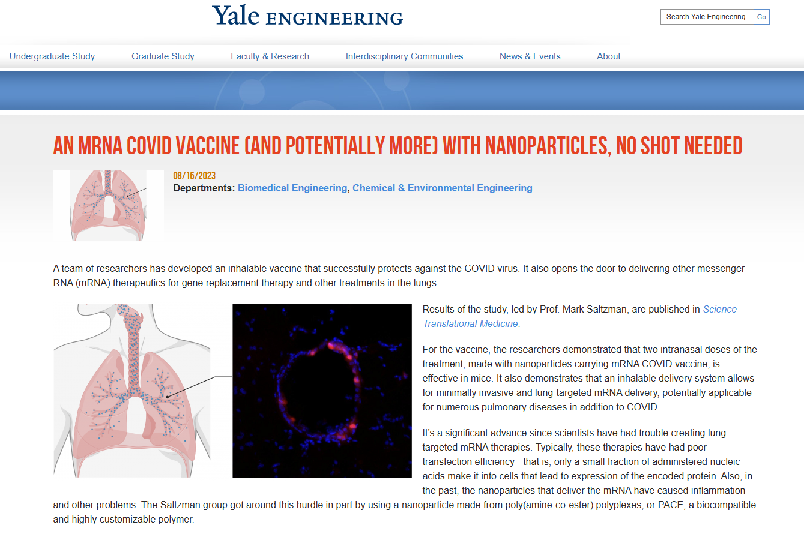Screen dimensions: 804x534
Task: Click the large lungs anatomy illustration
Action: [132, 391]
